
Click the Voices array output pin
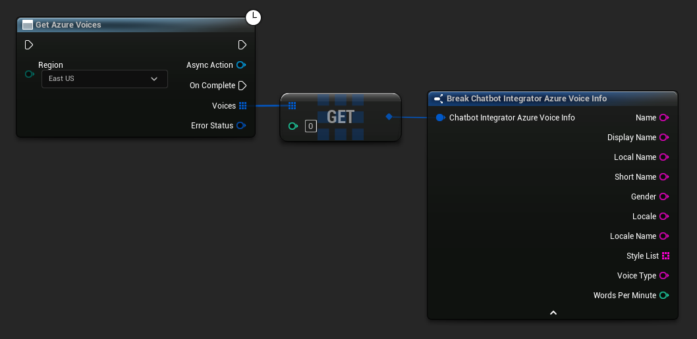(242, 106)
